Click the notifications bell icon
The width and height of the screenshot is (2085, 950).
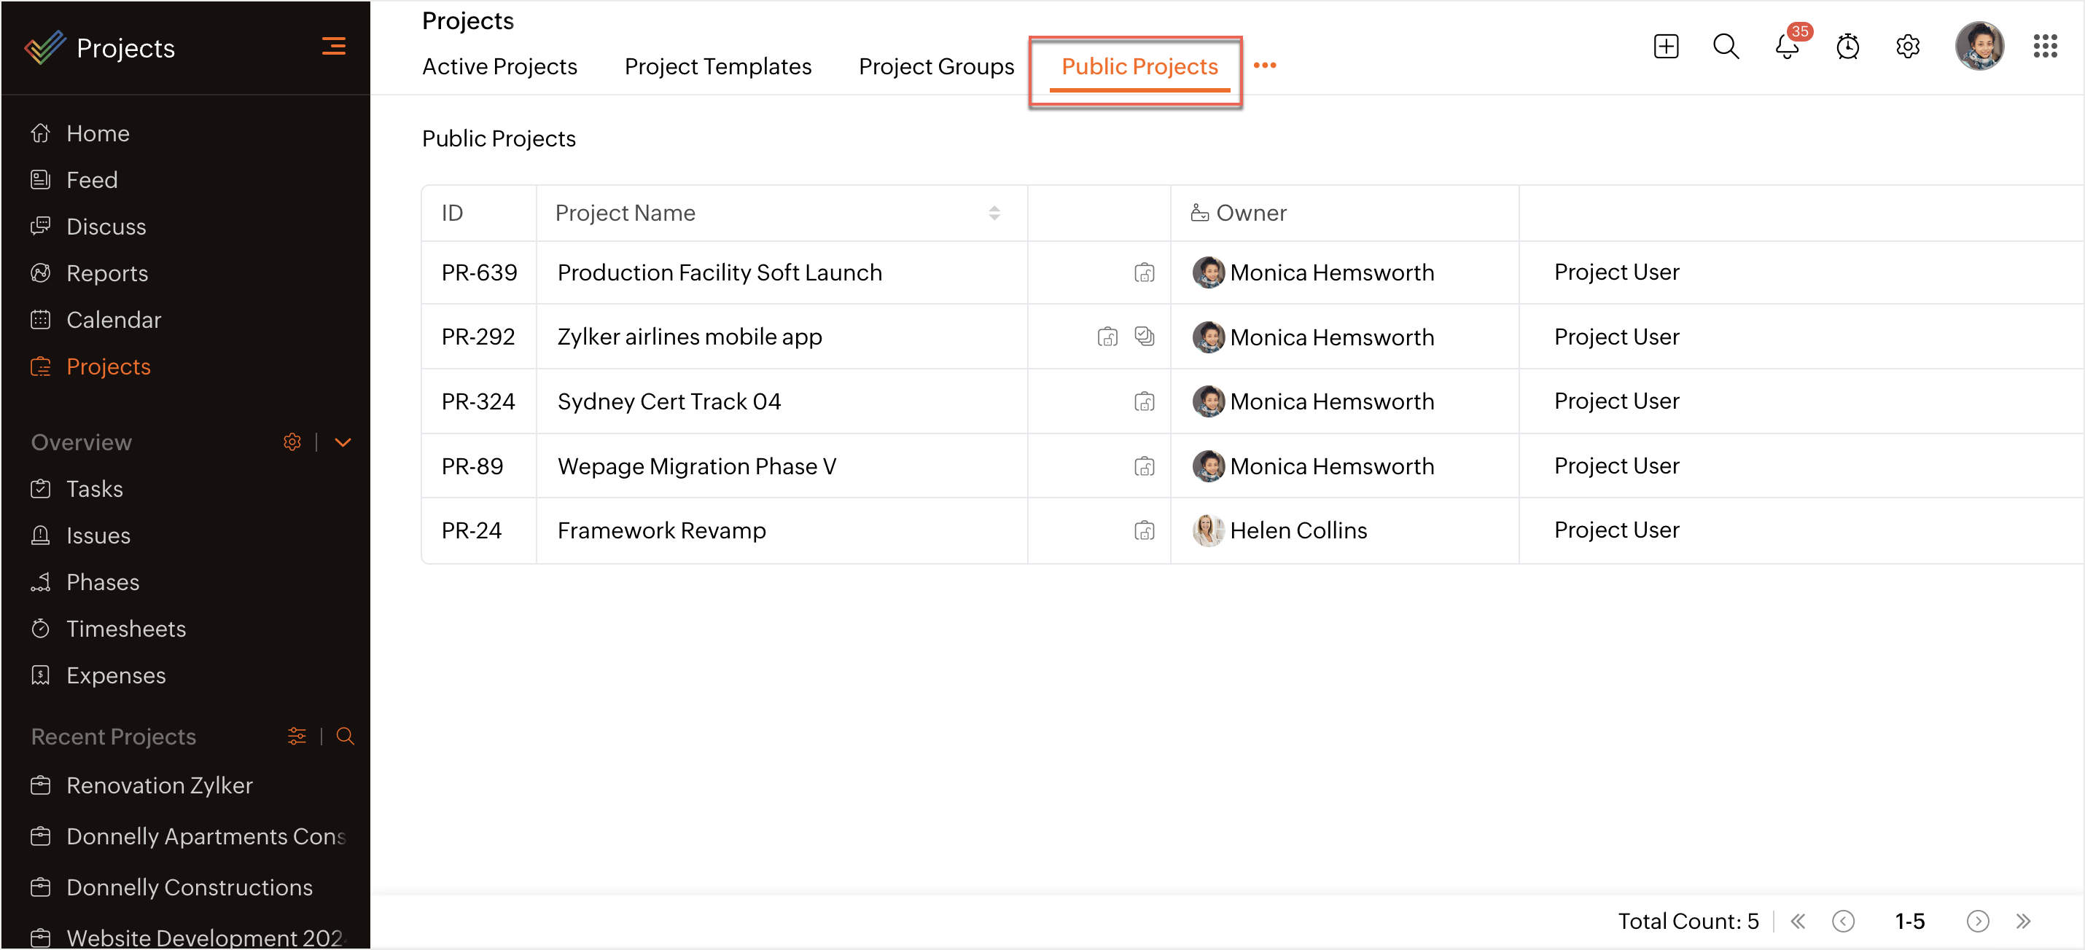coord(1786,47)
